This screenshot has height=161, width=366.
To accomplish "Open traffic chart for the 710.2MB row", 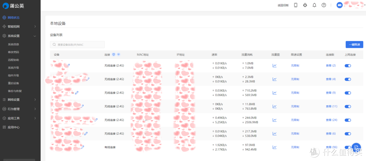I will (x=274, y=93).
